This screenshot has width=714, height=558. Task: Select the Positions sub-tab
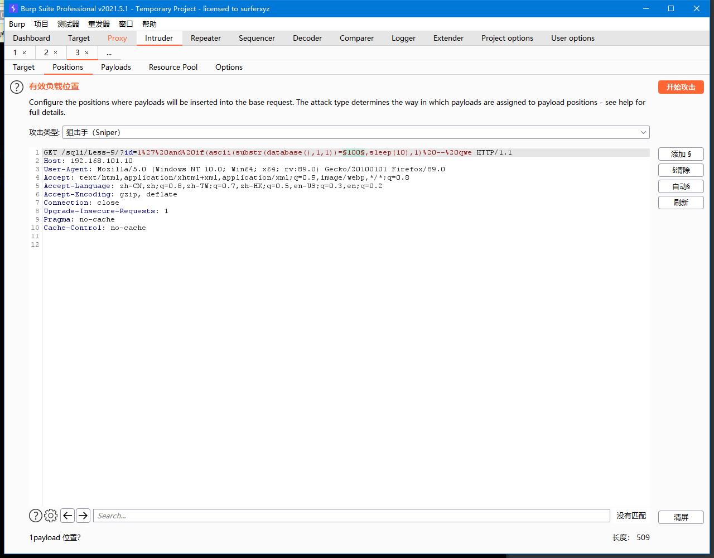coord(67,67)
